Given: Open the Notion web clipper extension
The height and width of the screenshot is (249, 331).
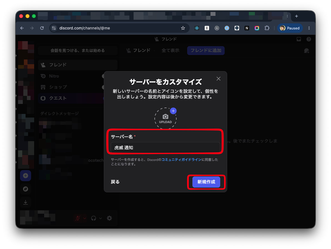Looking at the screenshot, I should pos(247,28).
